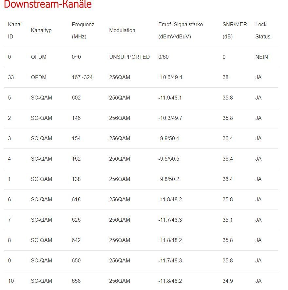Select frequency 658 cell
Image resolution: width=288 pixels, height=290 pixels.
click(x=76, y=281)
